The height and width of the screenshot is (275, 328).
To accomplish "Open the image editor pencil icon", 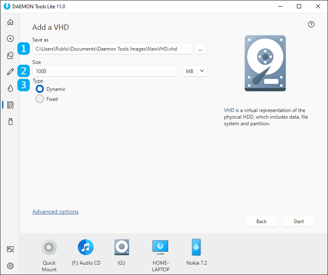I will pos(10,72).
